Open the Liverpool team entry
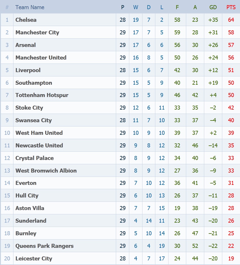240x265 pixels. pyautogui.click(x=28, y=70)
